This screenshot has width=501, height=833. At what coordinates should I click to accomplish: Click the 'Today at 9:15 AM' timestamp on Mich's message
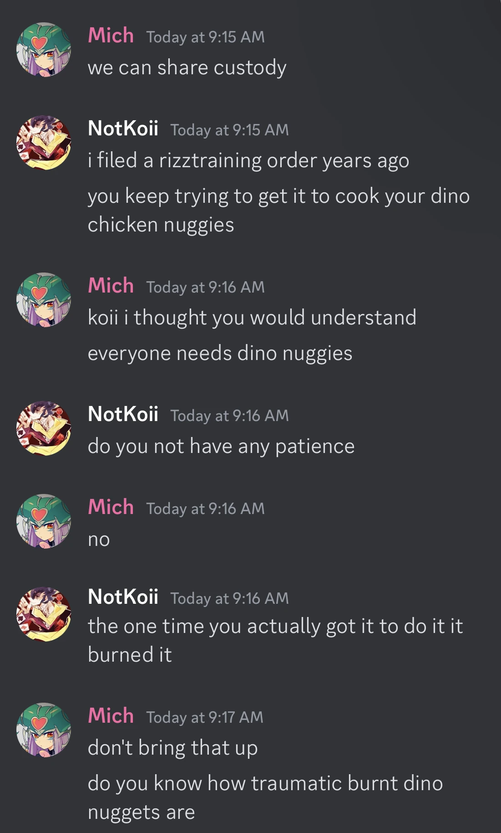[205, 37]
